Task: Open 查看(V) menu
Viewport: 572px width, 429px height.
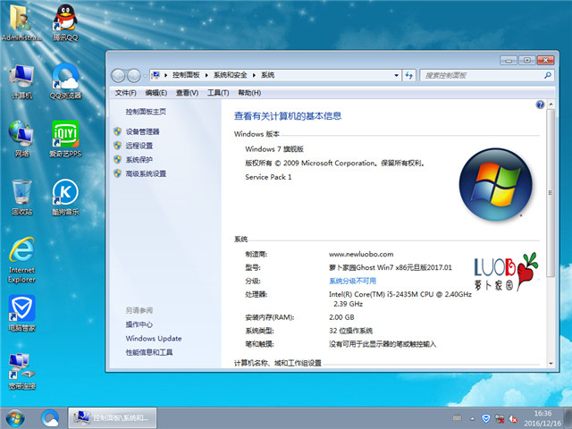Action: coord(187,93)
